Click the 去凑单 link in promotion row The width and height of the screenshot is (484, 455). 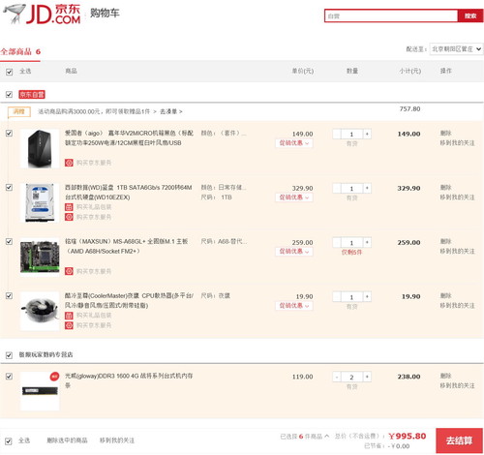pos(171,111)
